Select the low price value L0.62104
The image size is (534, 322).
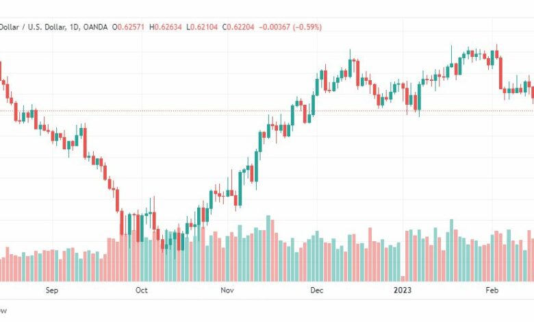pos(202,27)
